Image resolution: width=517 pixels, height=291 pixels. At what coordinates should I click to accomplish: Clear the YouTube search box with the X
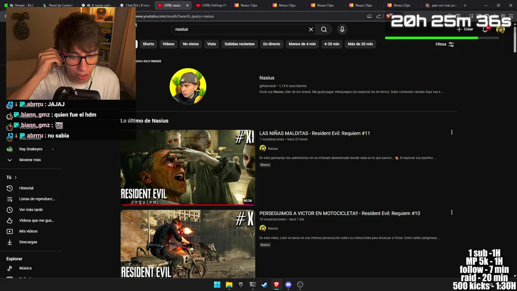311,30
